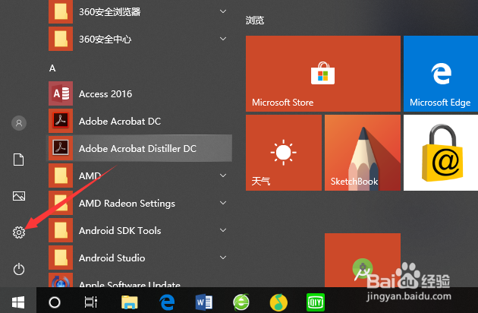Expand the AMD Radeon Settings chevron
Image resolution: width=478 pixels, height=313 pixels.
pos(223,203)
